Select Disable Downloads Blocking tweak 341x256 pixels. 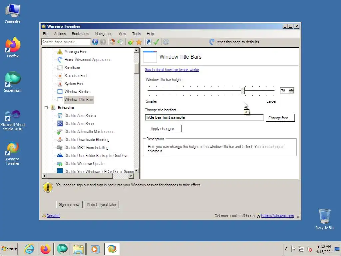87,140
